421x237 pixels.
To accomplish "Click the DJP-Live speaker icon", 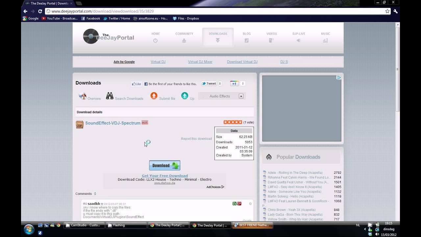I will 299,40.
